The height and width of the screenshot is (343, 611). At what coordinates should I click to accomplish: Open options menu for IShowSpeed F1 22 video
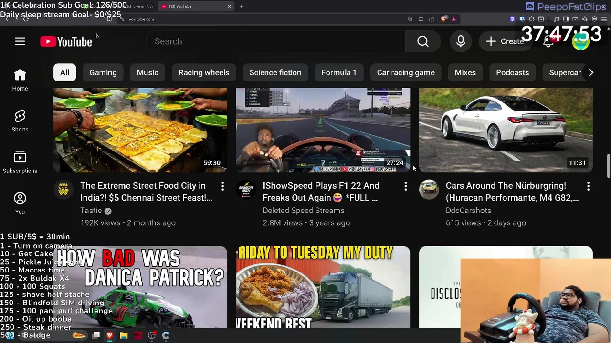[405, 186]
